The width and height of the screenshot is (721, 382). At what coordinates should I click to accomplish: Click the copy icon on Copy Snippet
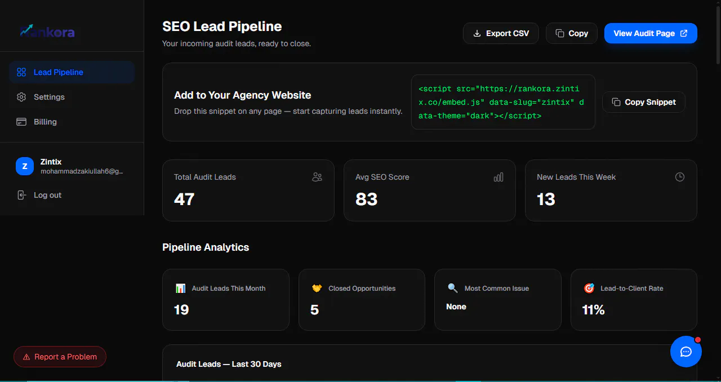tap(616, 102)
